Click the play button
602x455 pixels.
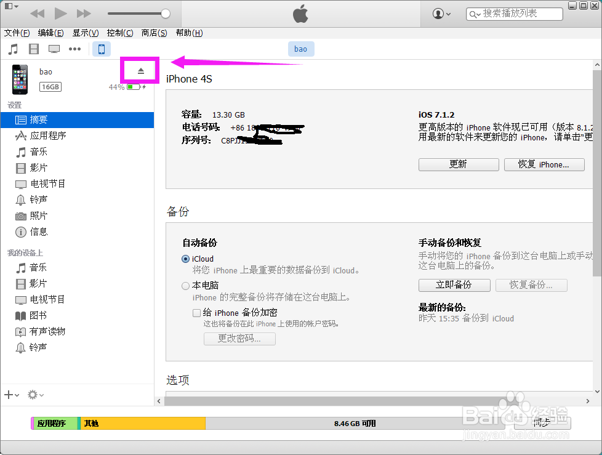[x=60, y=14]
